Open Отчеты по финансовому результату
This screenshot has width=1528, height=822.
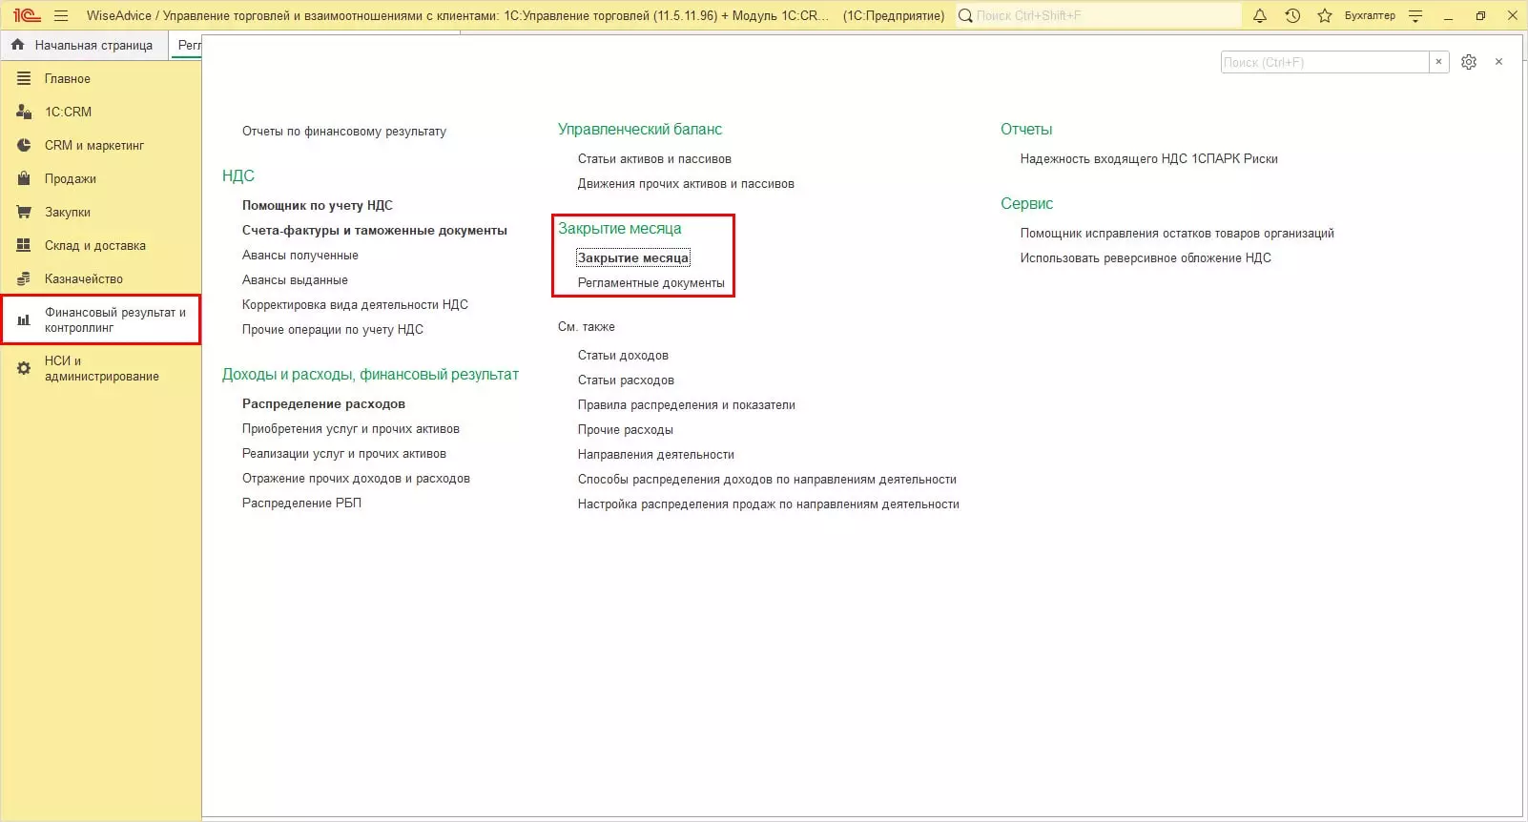(x=344, y=131)
